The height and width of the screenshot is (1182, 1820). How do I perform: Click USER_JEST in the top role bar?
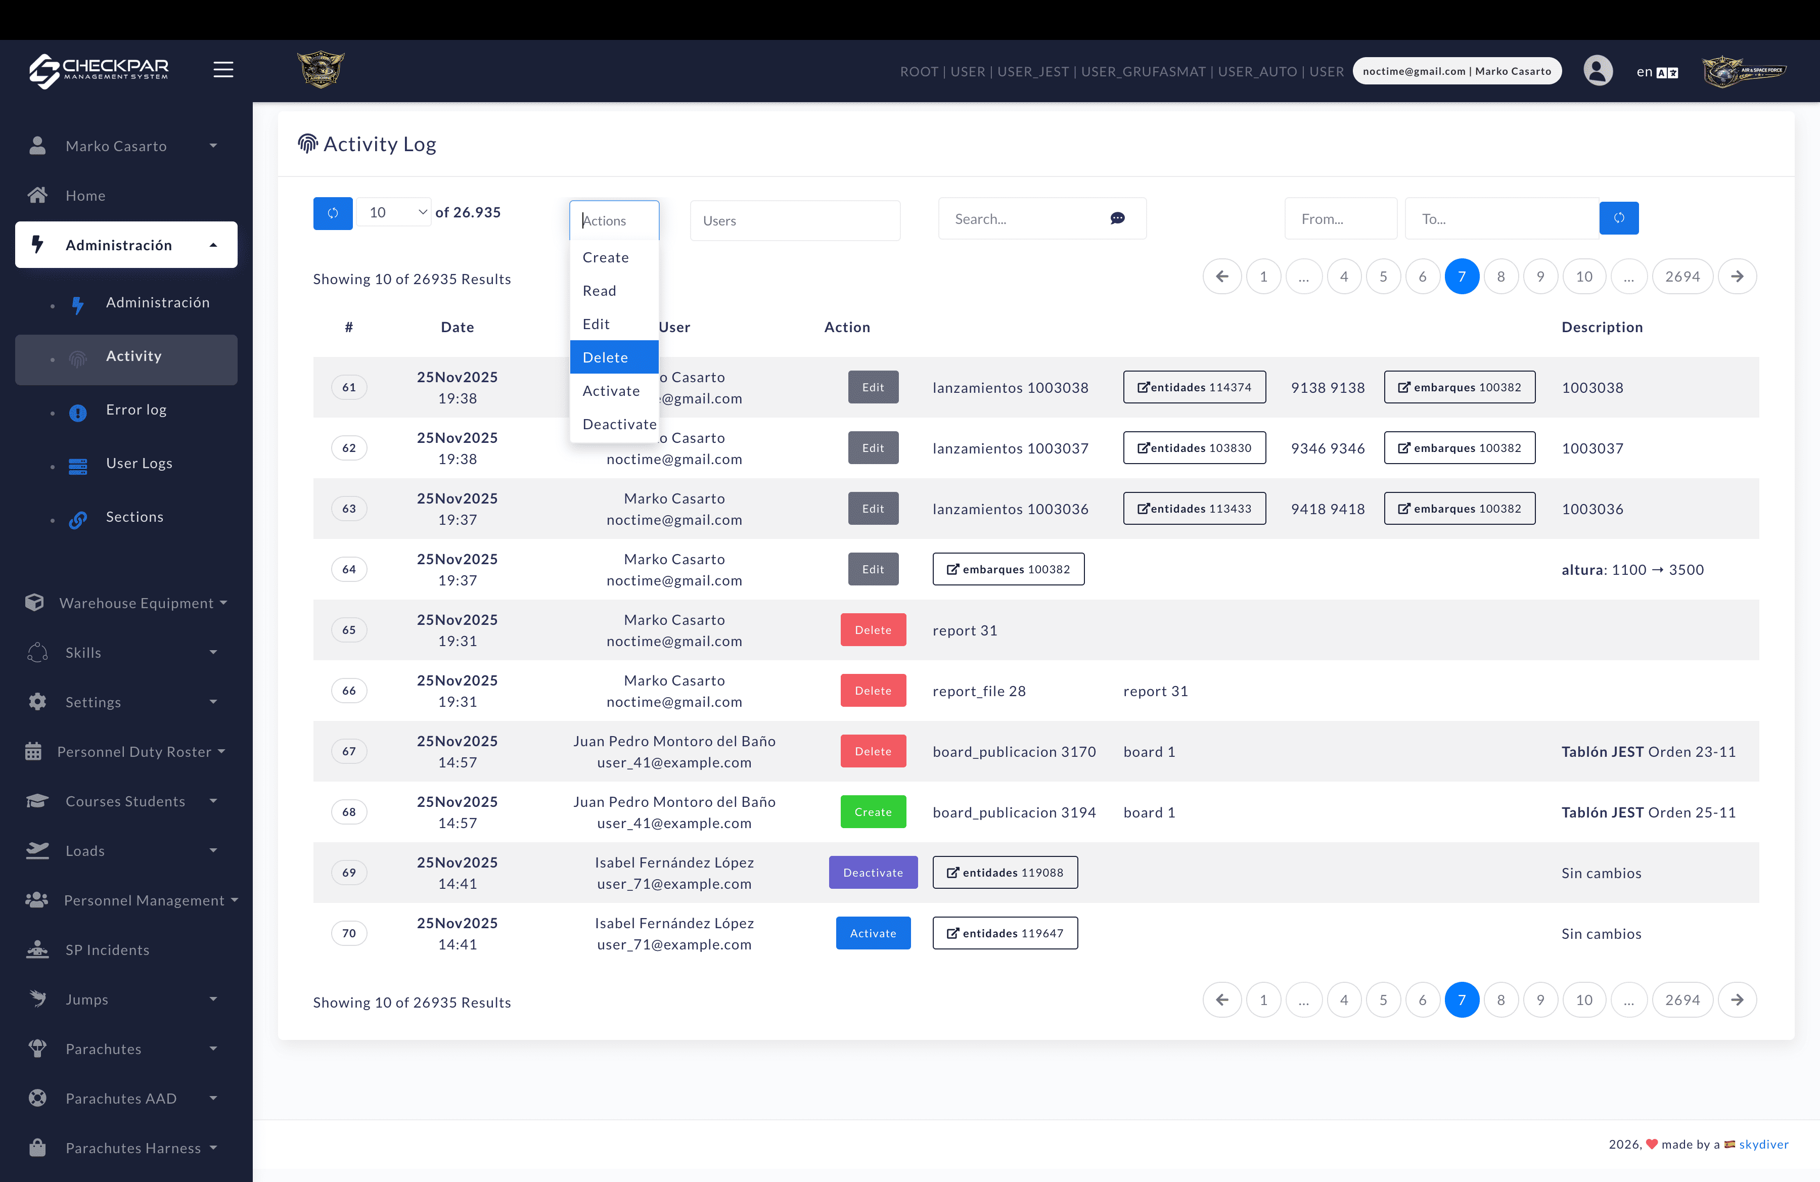pyautogui.click(x=1033, y=71)
